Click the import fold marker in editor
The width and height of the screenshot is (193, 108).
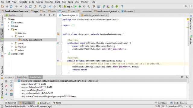click(x=62, y=25)
